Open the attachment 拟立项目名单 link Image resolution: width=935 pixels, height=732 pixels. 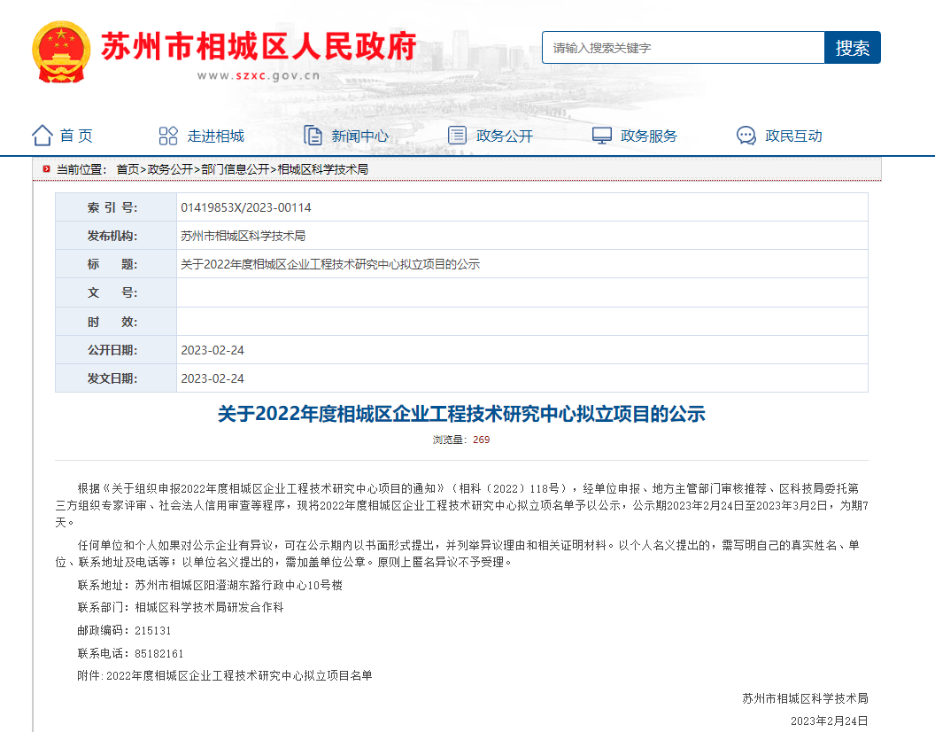tap(239, 675)
